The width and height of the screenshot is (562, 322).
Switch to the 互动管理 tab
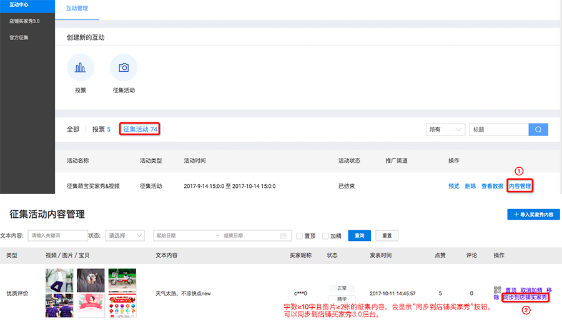point(77,8)
